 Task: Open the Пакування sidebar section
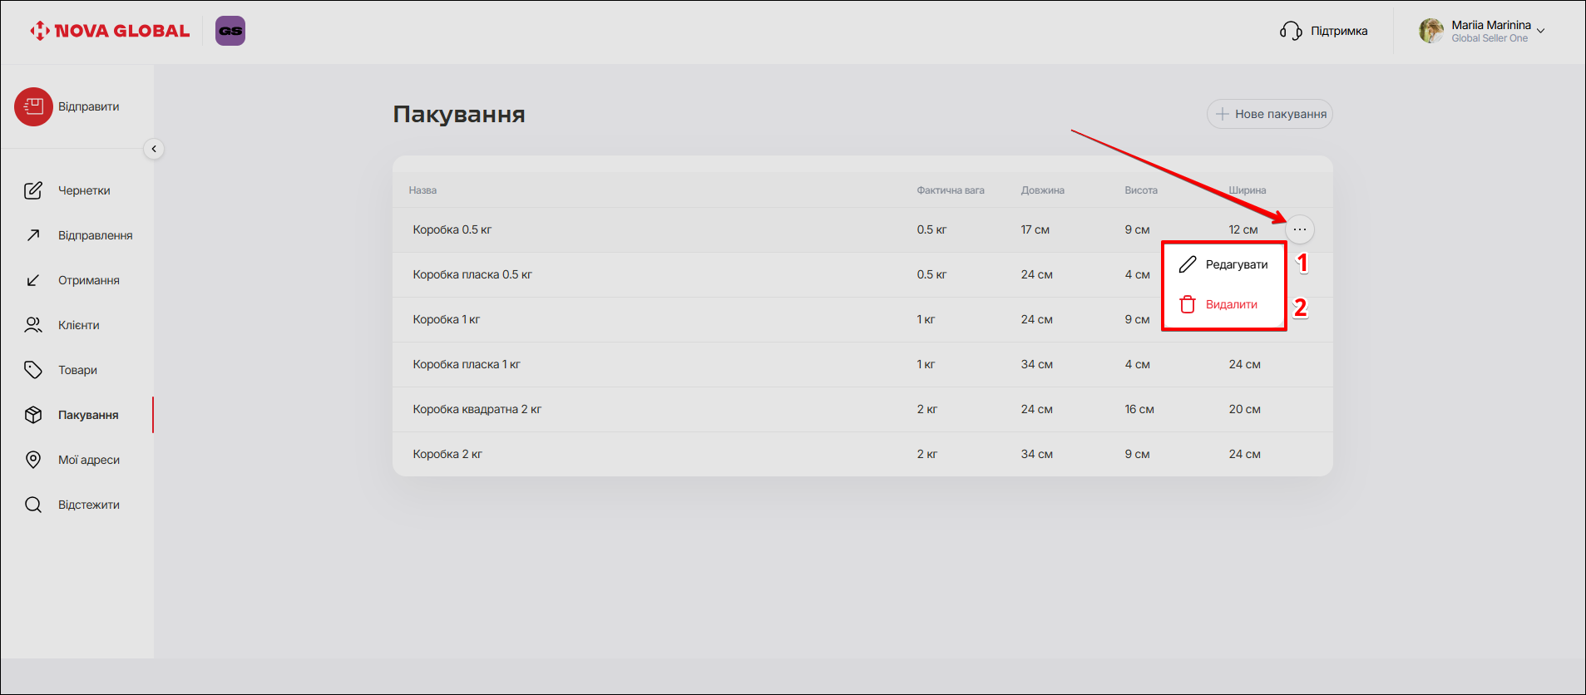click(x=87, y=415)
